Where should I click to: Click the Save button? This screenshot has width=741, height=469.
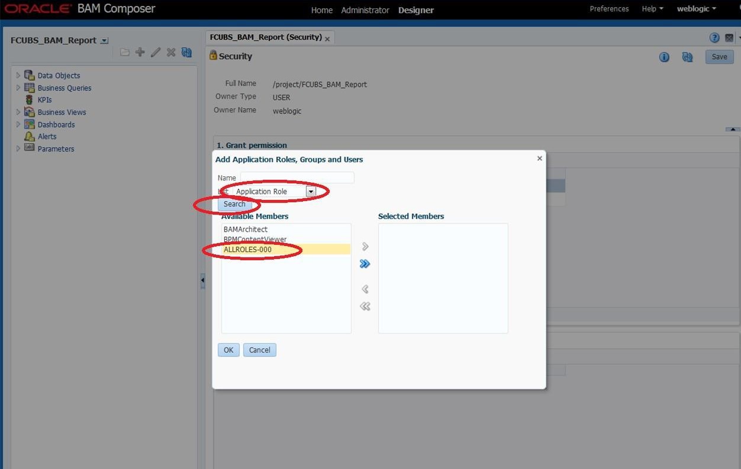(x=719, y=57)
